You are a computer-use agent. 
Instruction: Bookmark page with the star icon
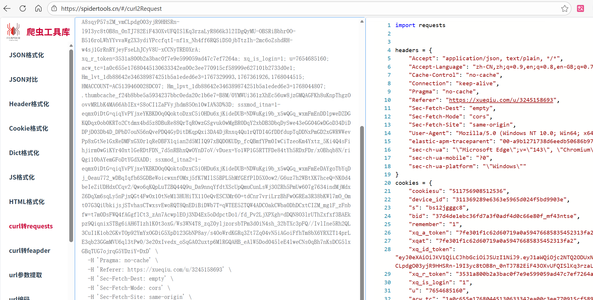[x=565, y=8]
